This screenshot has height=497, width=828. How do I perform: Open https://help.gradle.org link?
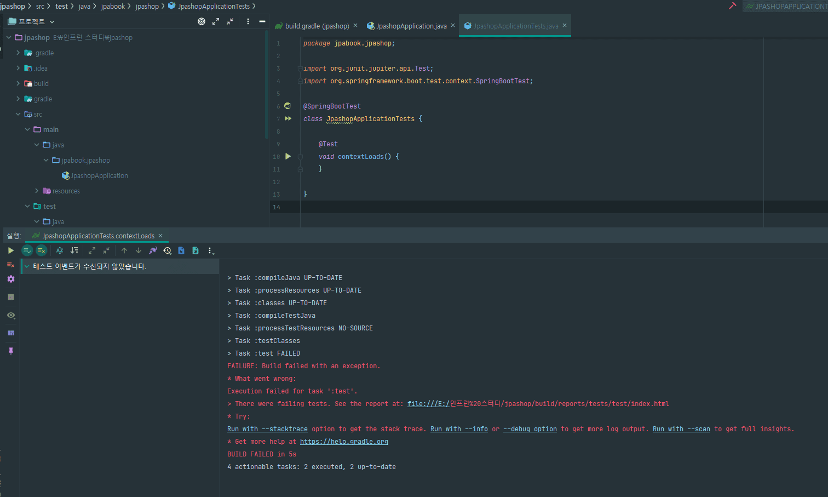(x=344, y=442)
